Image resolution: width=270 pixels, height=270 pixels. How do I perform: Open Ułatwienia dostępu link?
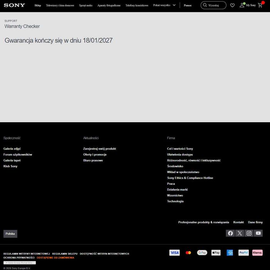tap(180, 155)
